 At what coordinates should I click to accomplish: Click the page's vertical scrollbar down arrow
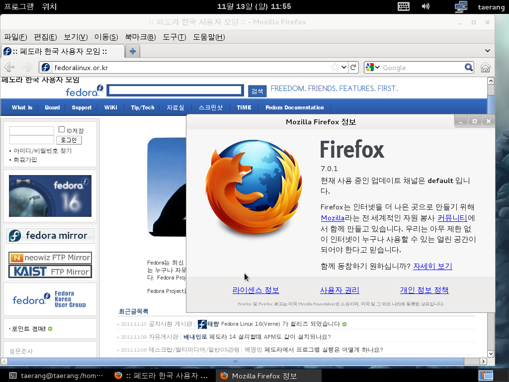pyautogui.click(x=491, y=354)
